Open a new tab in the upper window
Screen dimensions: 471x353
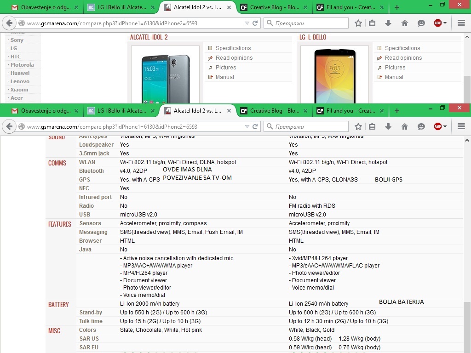point(397,7)
